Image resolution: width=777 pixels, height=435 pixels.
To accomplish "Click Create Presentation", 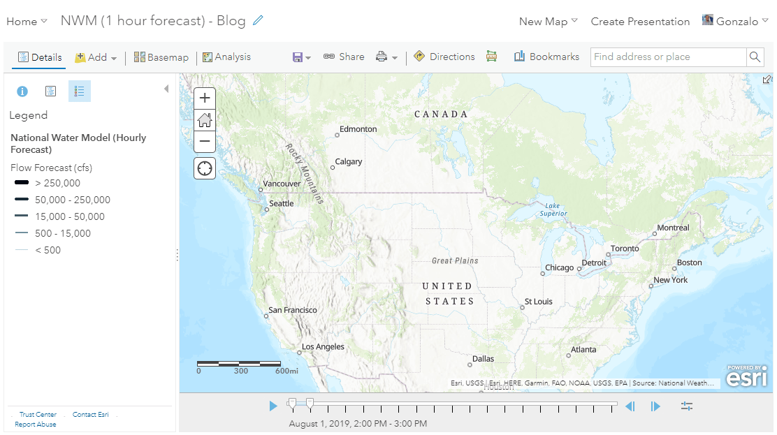I will 640,21.
